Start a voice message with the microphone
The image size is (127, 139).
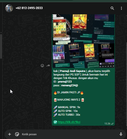coord(121,134)
